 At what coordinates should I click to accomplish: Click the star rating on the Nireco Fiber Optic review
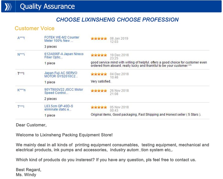click(x=99, y=55)
